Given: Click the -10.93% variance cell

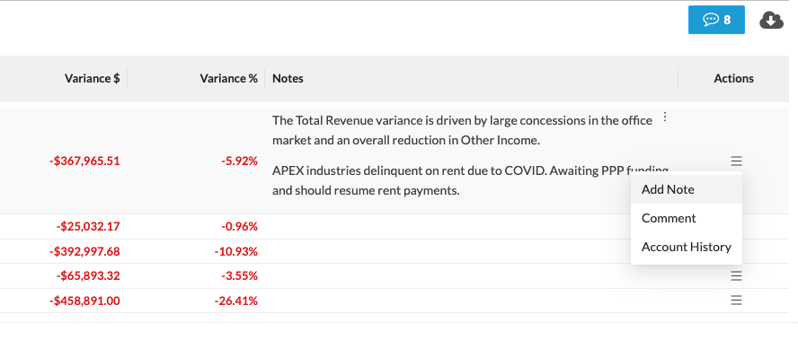Looking at the screenshot, I should pos(236,251).
